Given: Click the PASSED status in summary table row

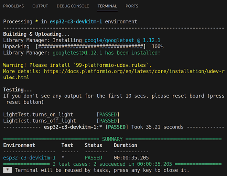Looking at the screenshot, I should (x=93, y=158).
